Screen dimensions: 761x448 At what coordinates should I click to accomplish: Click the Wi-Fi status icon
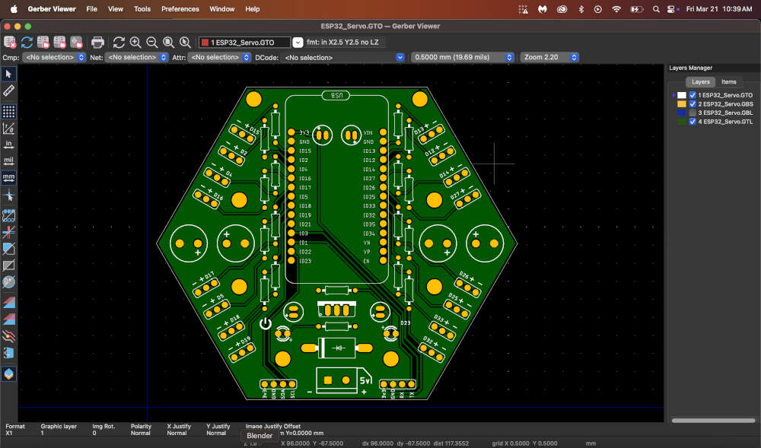click(x=616, y=8)
